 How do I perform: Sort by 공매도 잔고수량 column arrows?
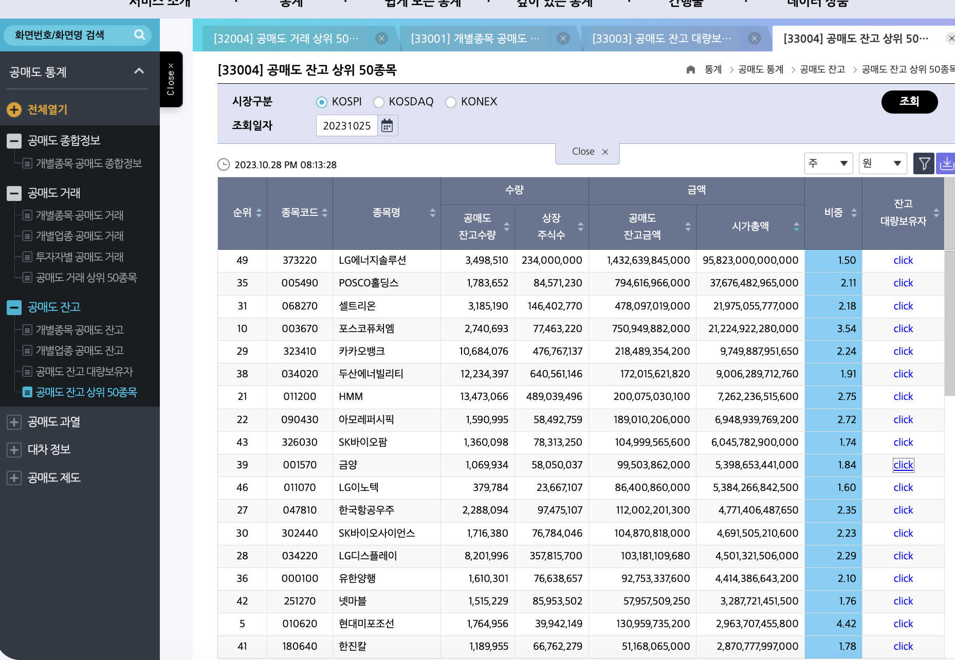point(507,227)
